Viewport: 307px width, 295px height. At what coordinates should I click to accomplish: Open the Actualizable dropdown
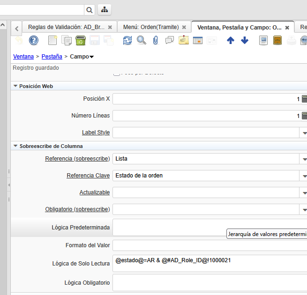click(x=304, y=192)
